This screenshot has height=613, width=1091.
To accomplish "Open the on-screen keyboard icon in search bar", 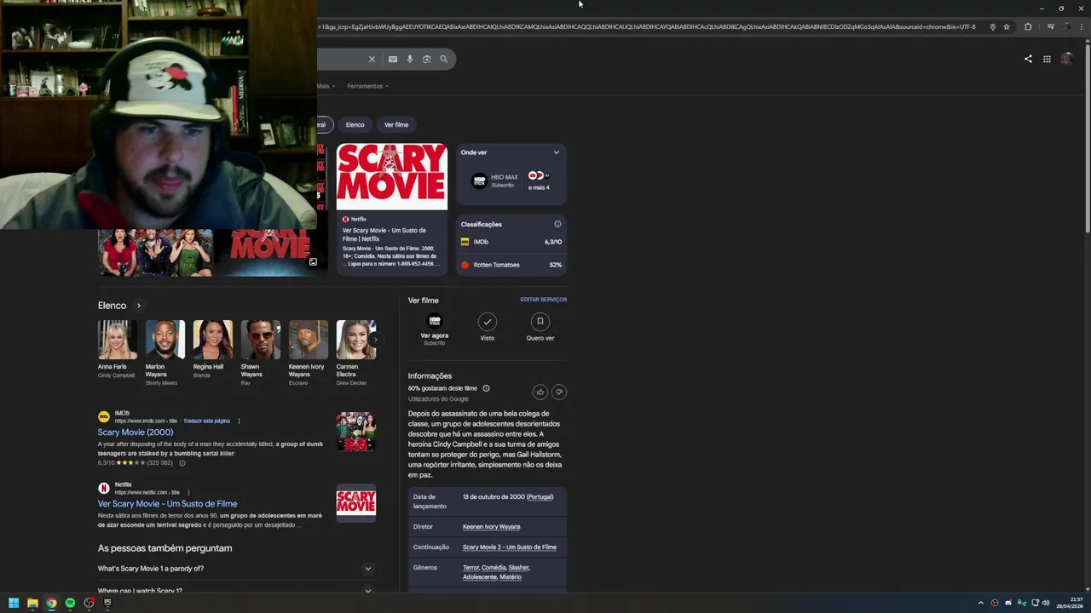I will tap(392, 59).
